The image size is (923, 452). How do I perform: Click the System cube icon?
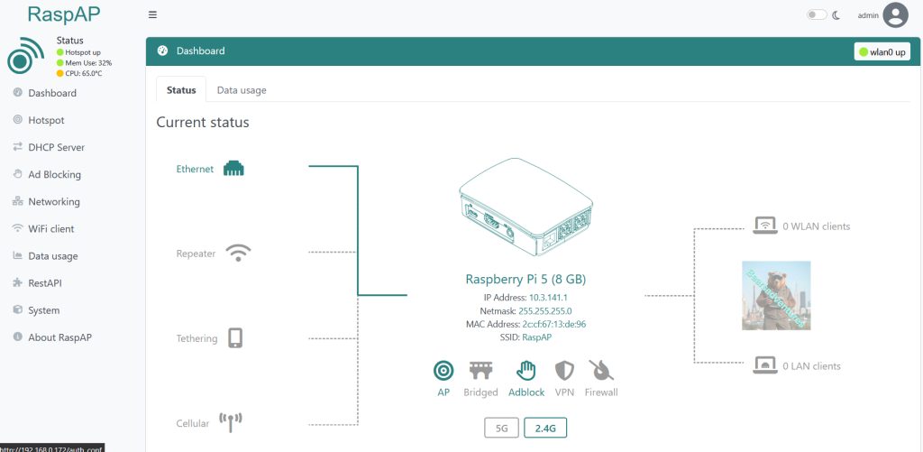pos(17,309)
